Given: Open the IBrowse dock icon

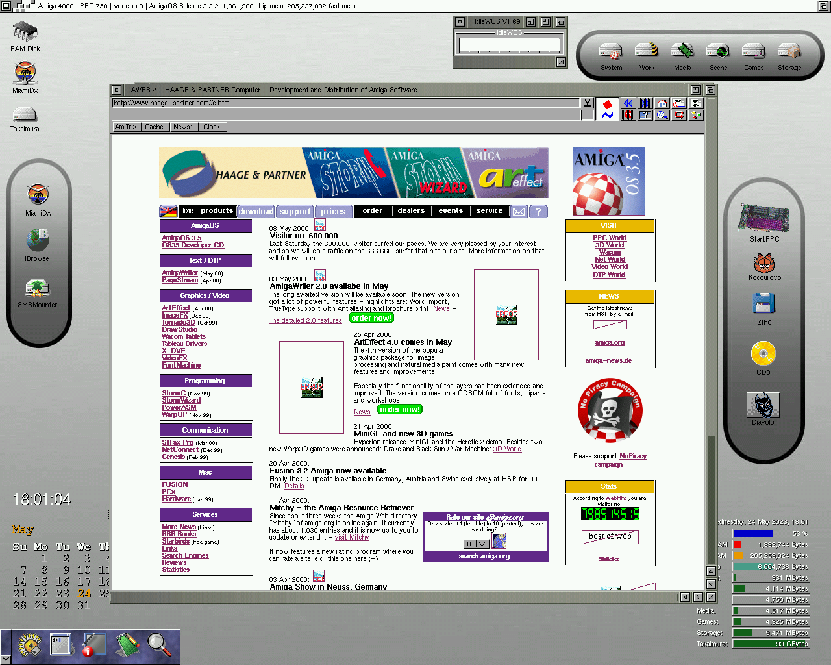Looking at the screenshot, I should [37, 240].
